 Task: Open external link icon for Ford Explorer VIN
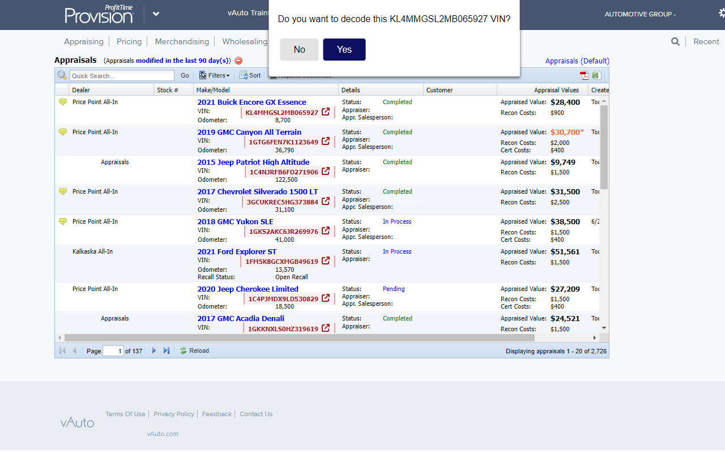pos(326,261)
